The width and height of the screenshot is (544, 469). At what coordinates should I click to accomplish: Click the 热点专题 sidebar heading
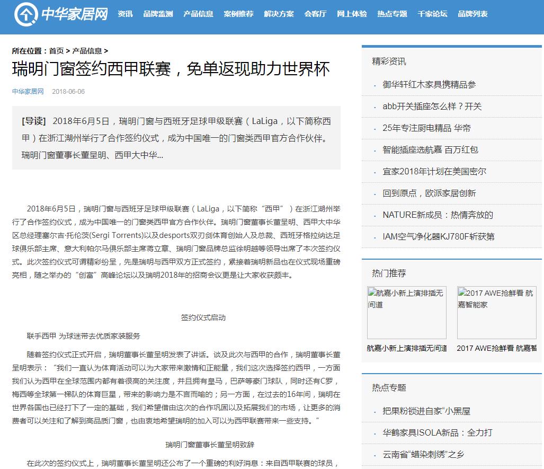389,387
